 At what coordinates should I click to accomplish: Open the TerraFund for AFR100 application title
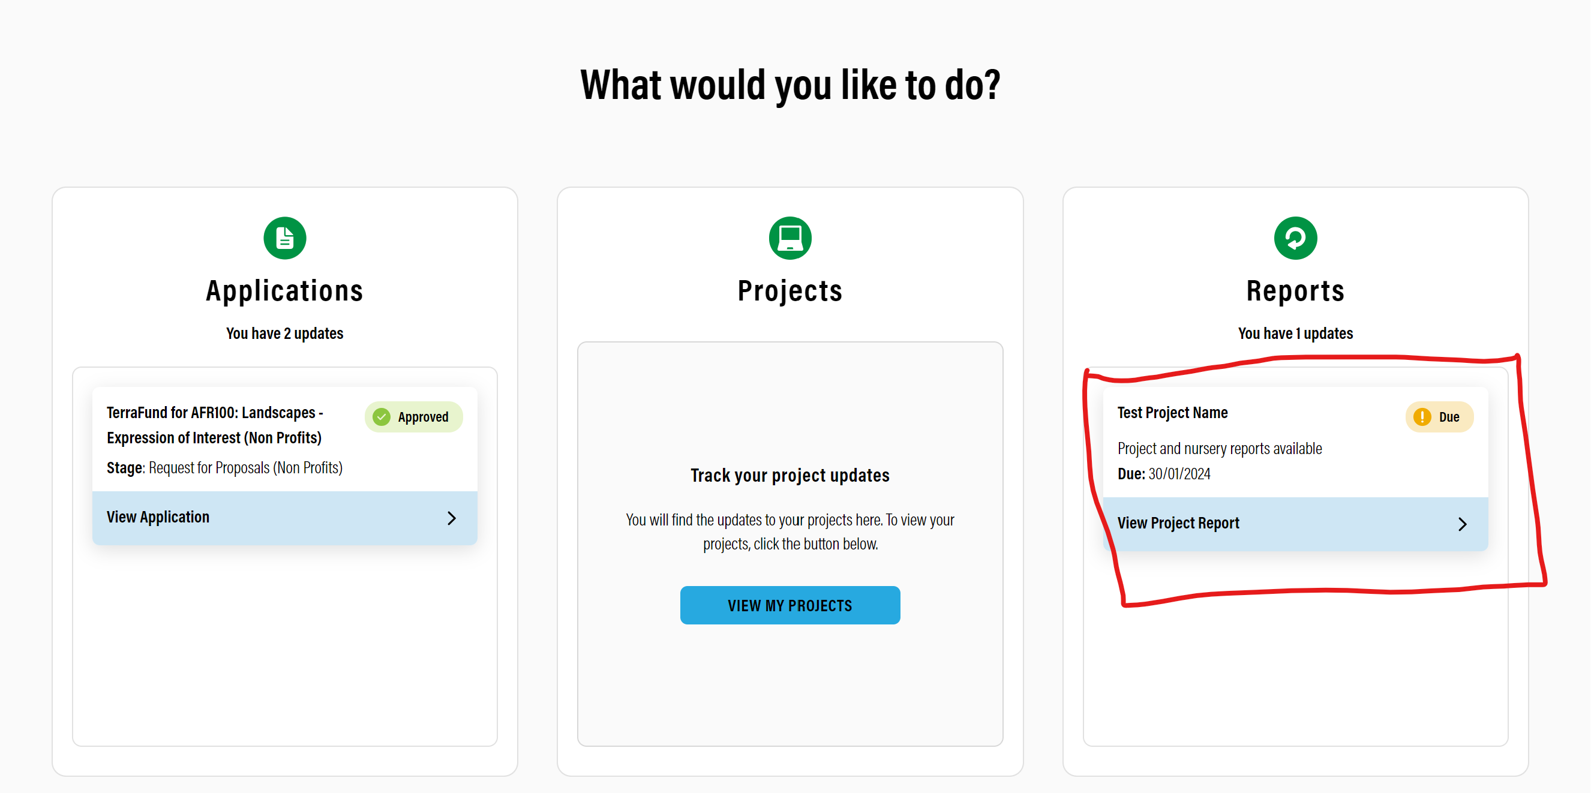click(x=215, y=425)
